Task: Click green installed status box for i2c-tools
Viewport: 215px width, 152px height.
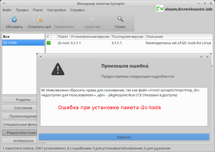Action: click(48, 43)
